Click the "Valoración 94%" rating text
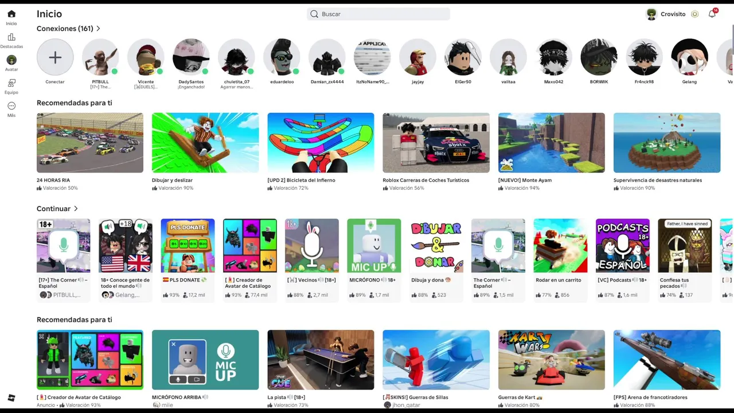Image resolution: width=734 pixels, height=413 pixels. [522, 188]
